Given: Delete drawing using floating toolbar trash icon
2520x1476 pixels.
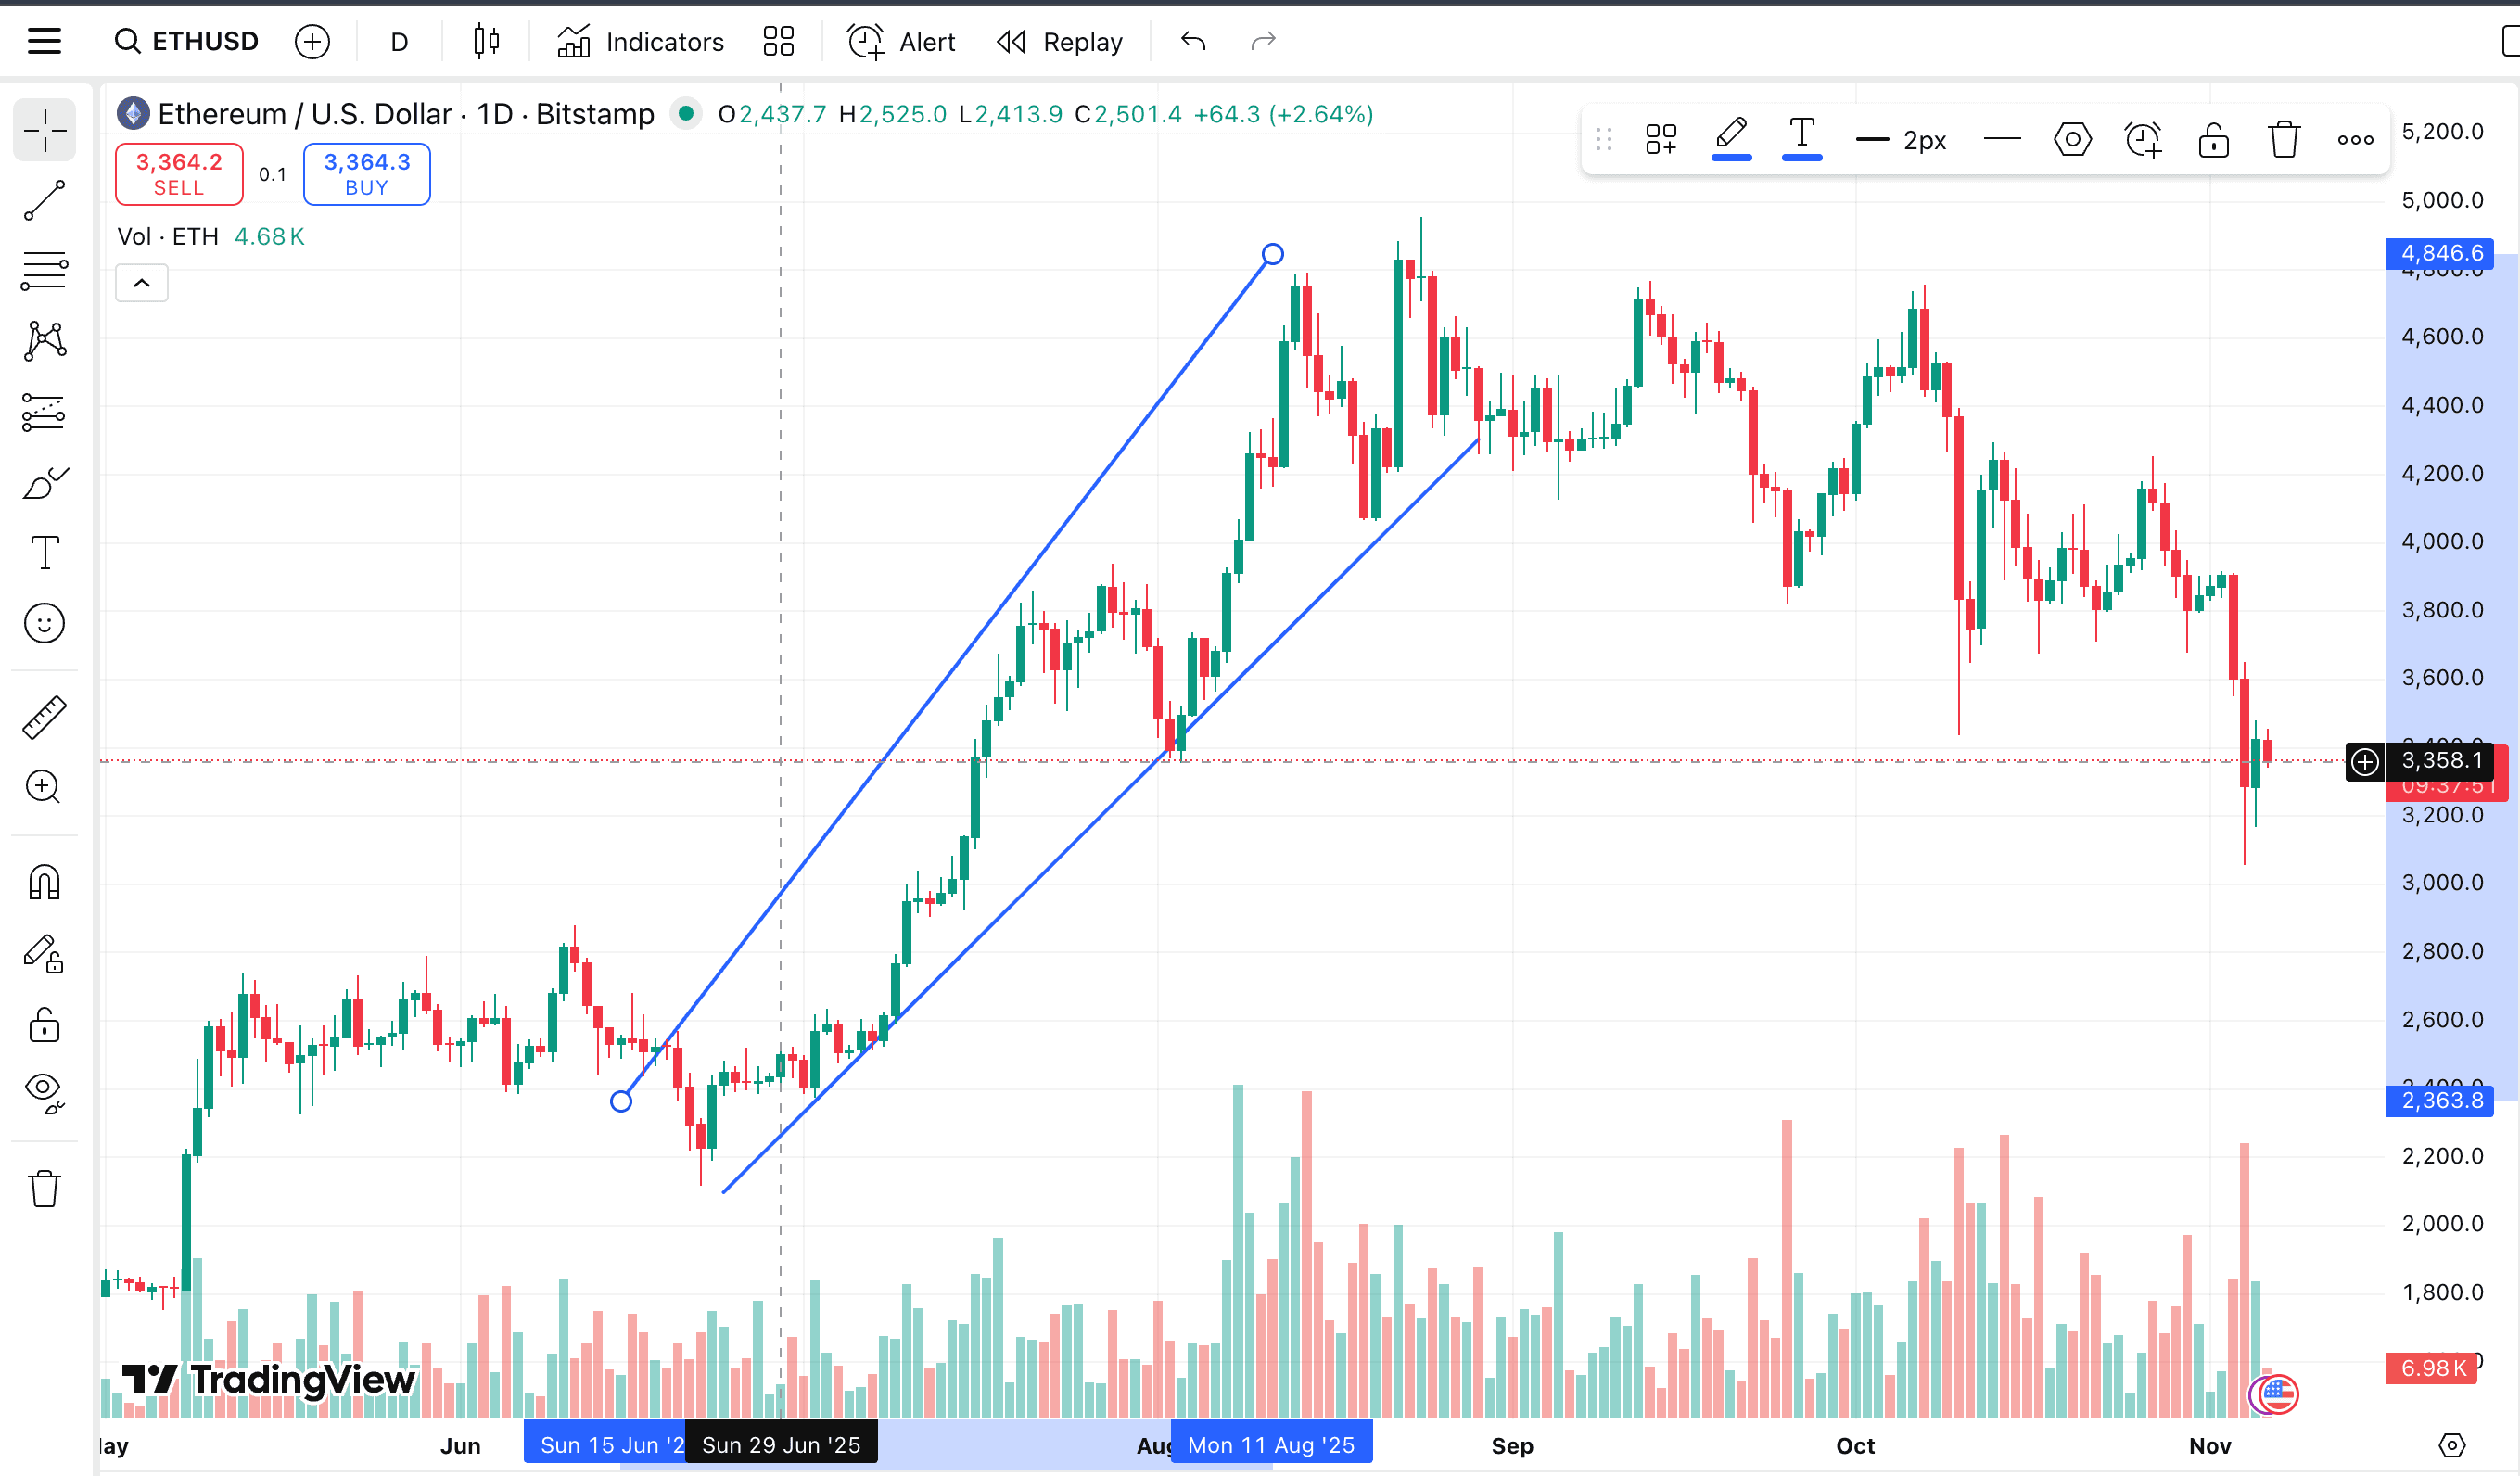Looking at the screenshot, I should (x=2284, y=140).
